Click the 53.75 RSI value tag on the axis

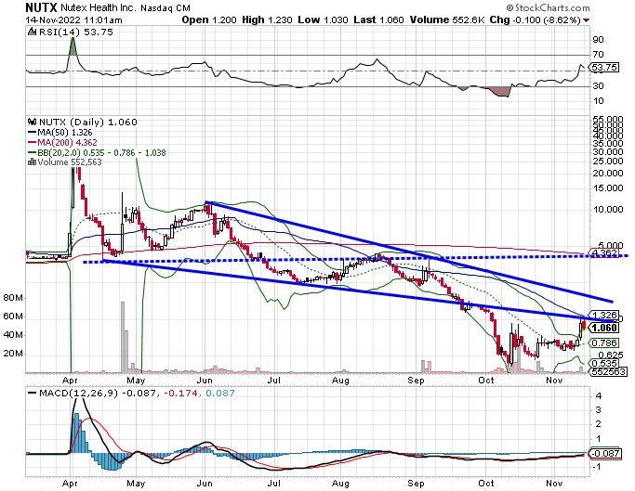click(x=604, y=68)
